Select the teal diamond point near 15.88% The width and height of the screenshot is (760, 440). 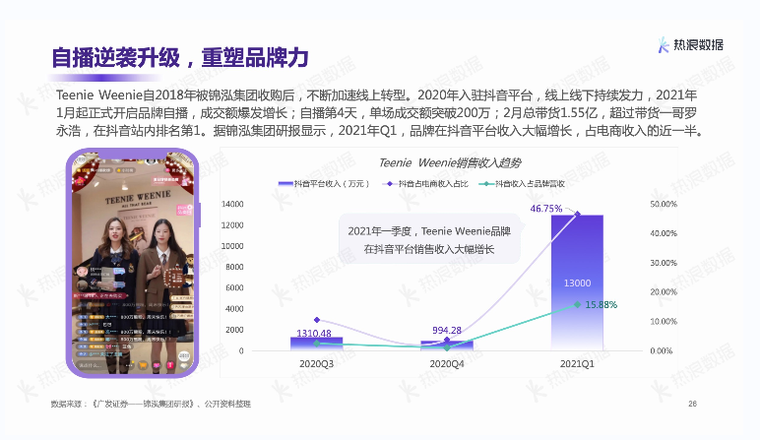pyautogui.click(x=577, y=304)
